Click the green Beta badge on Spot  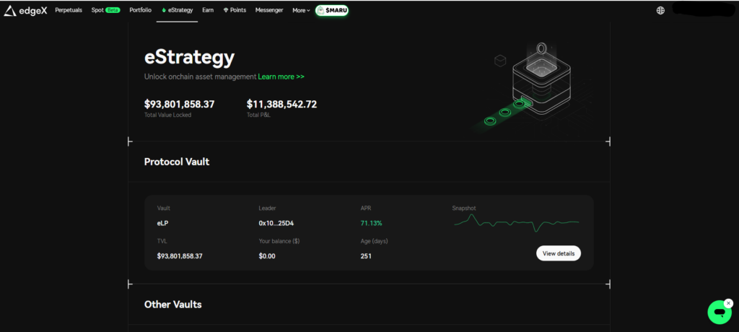(113, 10)
